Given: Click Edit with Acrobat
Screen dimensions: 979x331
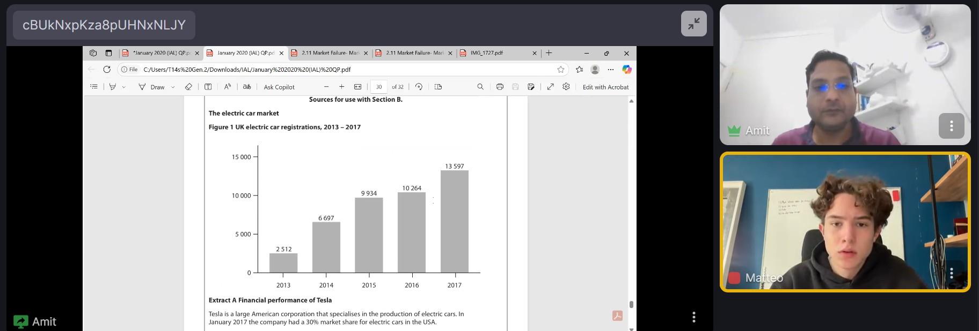Looking at the screenshot, I should coord(605,87).
